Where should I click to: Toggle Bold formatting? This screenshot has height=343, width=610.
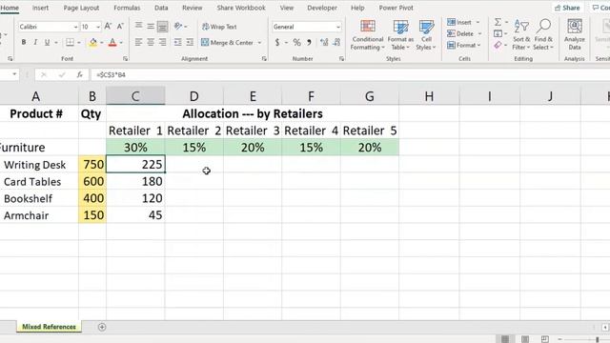pos(24,42)
